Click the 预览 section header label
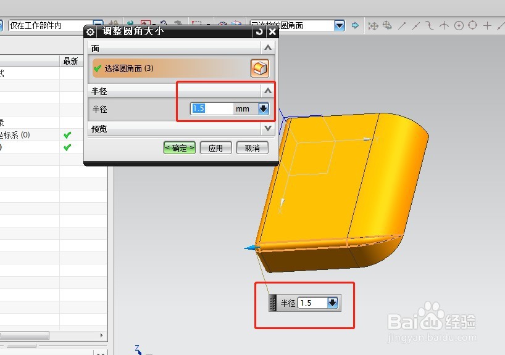The height and width of the screenshot is (355, 505). [99, 129]
